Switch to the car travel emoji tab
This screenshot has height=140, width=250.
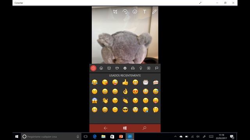click(133, 68)
